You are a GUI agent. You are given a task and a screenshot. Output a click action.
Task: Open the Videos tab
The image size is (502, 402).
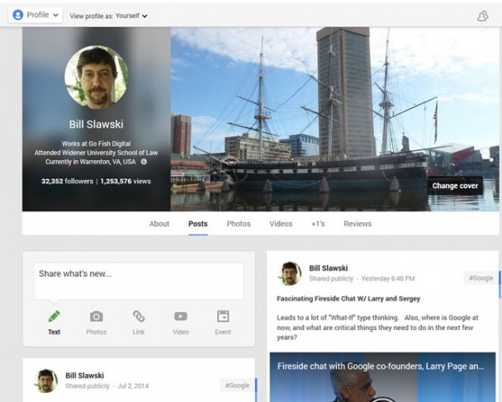tap(281, 224)
